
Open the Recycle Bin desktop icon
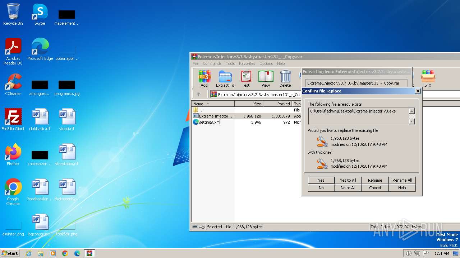click(x=13, y=14)
